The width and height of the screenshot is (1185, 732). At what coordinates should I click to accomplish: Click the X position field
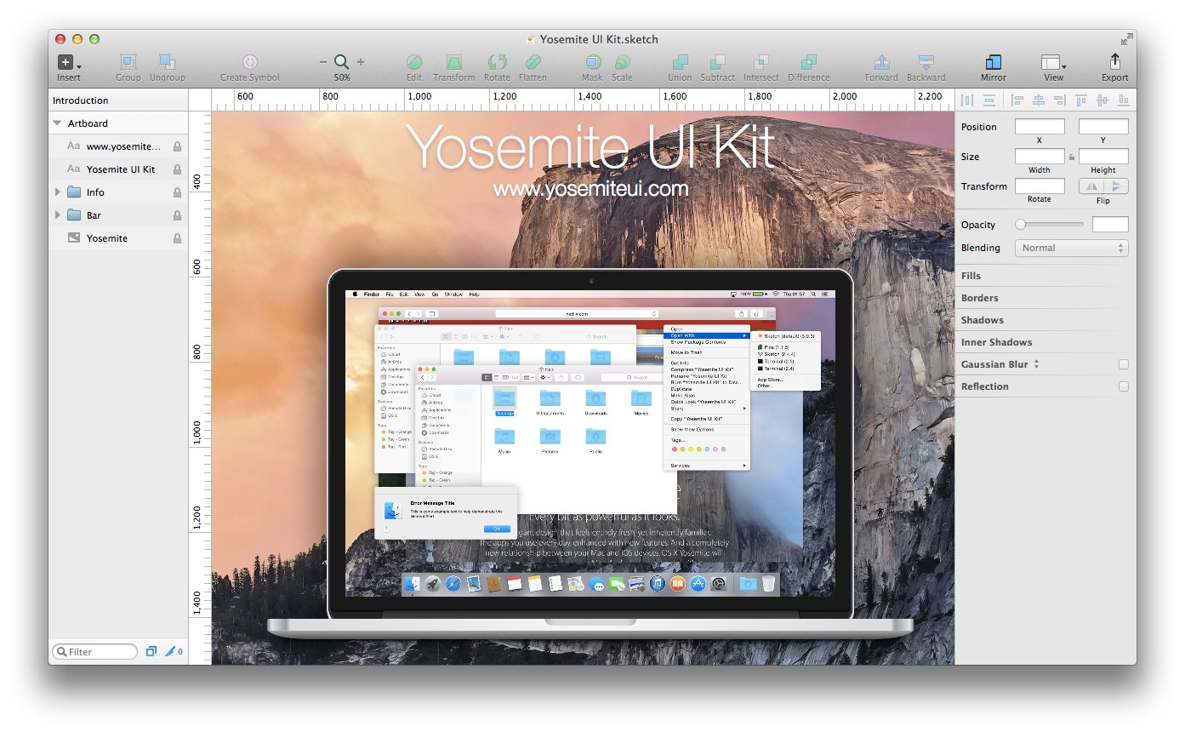pos(1040,127)
